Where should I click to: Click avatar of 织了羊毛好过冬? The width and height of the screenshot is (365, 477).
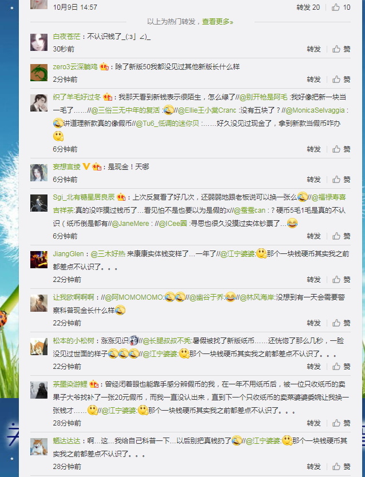pos(39,103)
